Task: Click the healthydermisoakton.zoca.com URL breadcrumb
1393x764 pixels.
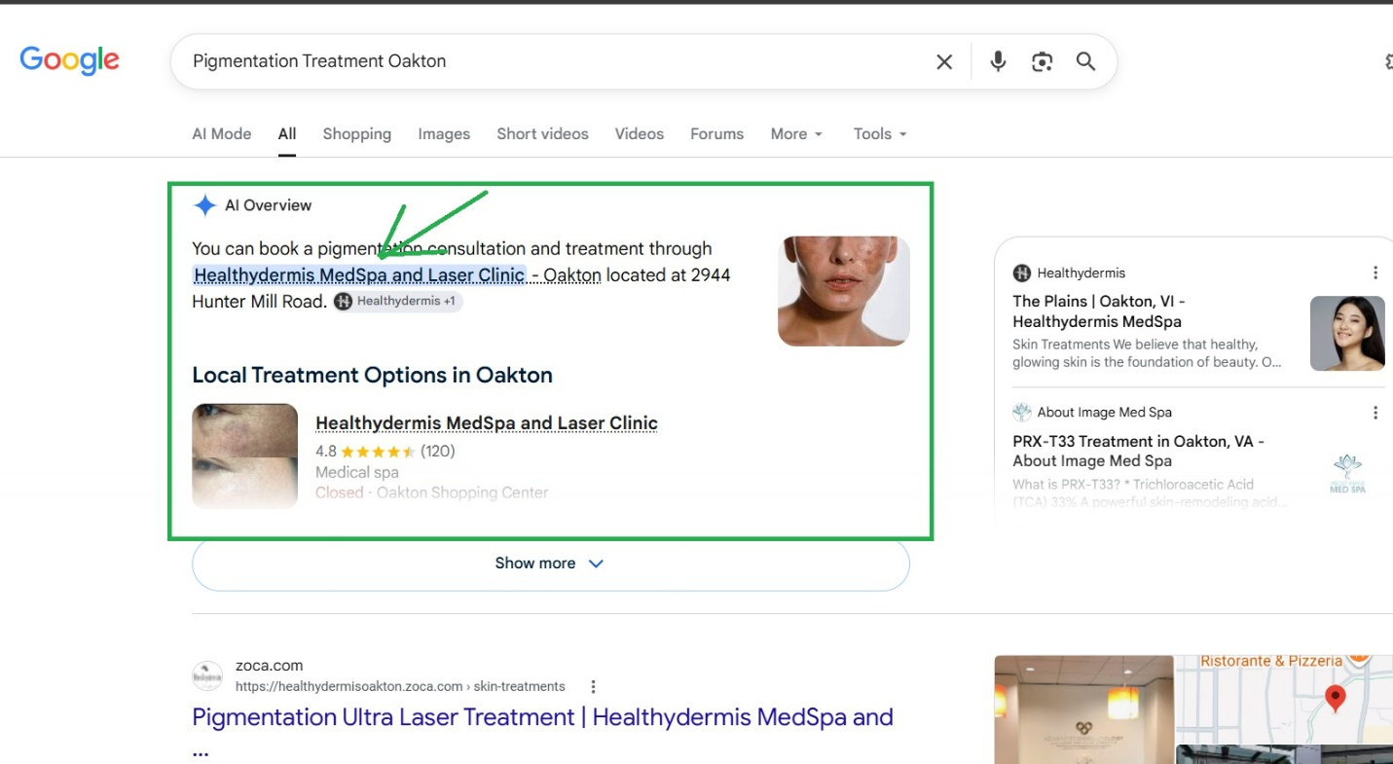Action: (x=401, y=686)
